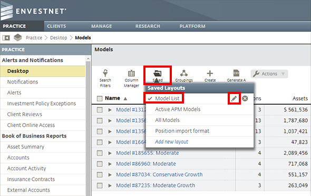Open Asset Summary report
Image resolution: width=311 pixels, height=196 pixels.
(x=26, y=147)
